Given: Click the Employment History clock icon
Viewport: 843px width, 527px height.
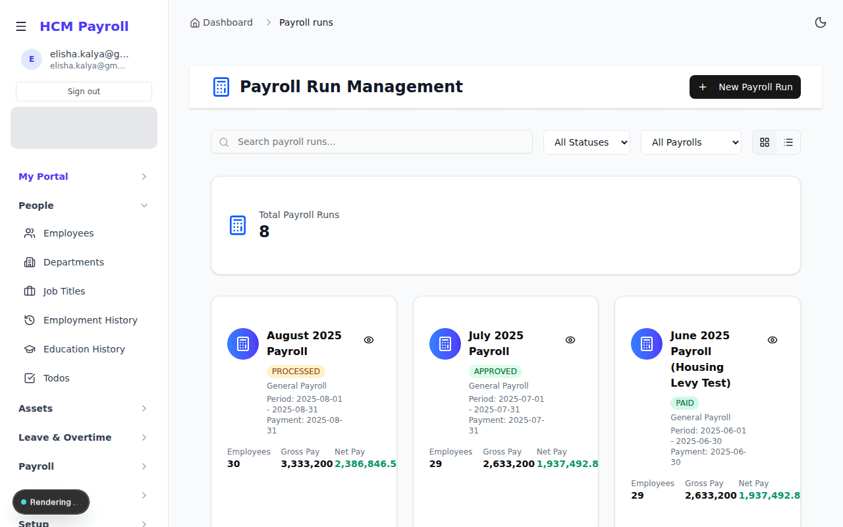Looking at the screenshot, I should point(30,319).
